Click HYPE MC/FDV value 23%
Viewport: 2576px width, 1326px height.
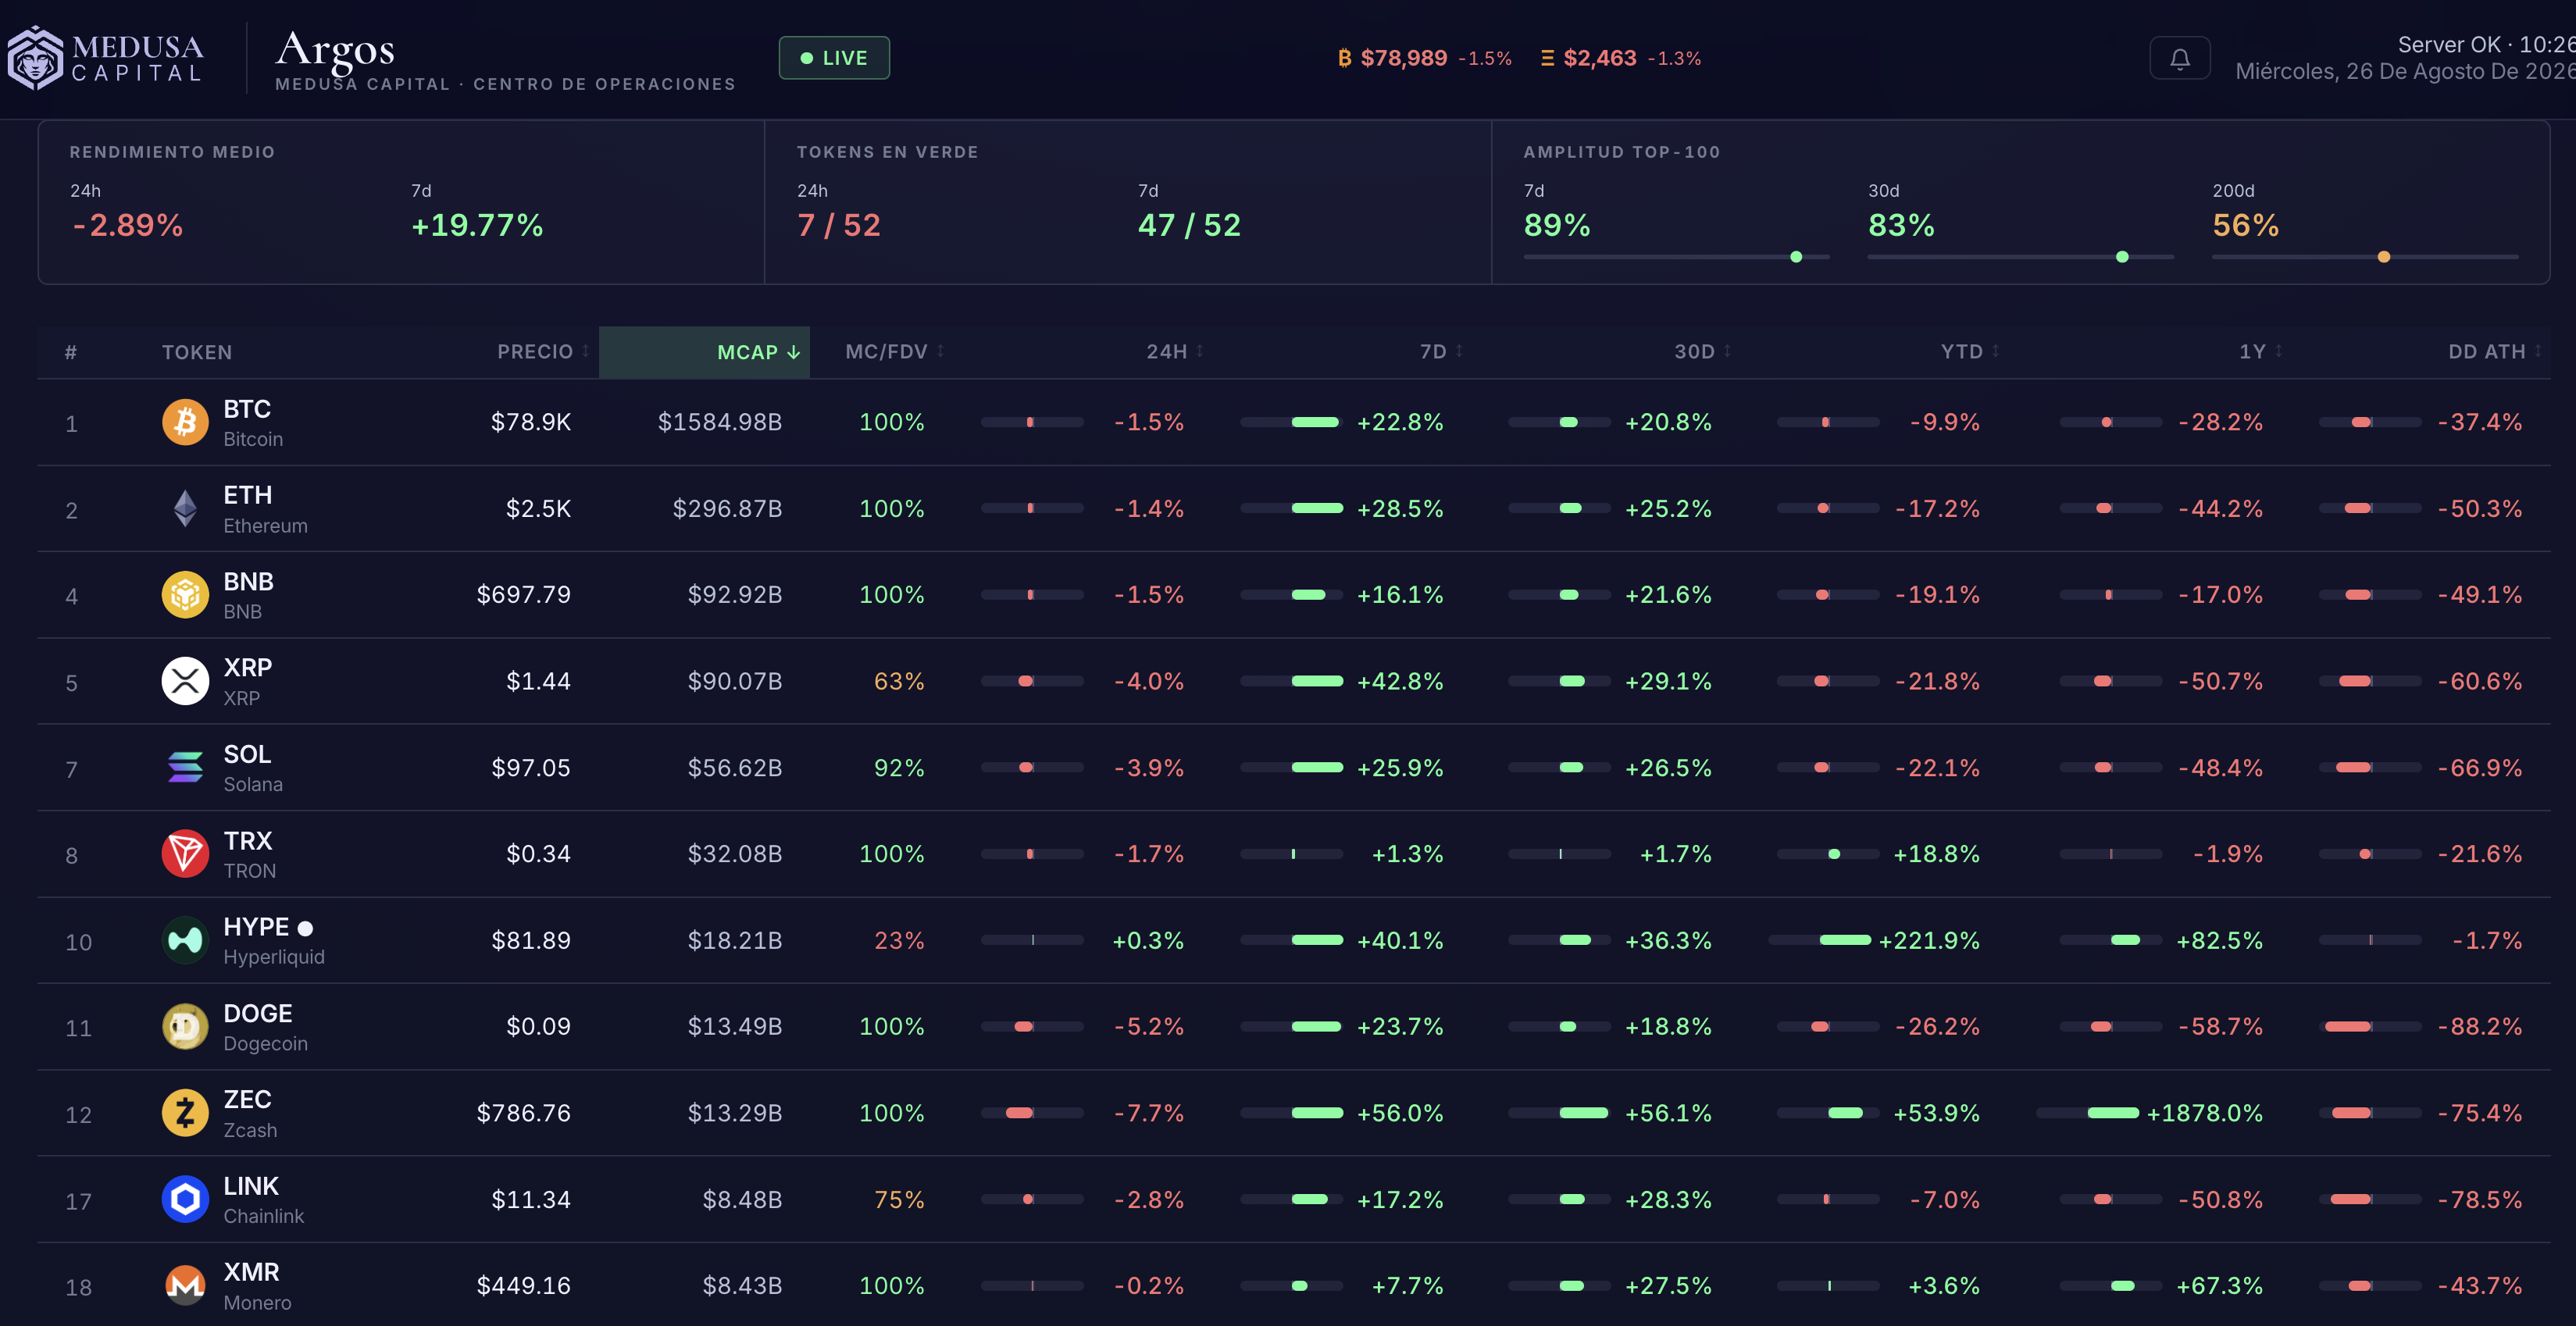point(899,940)
